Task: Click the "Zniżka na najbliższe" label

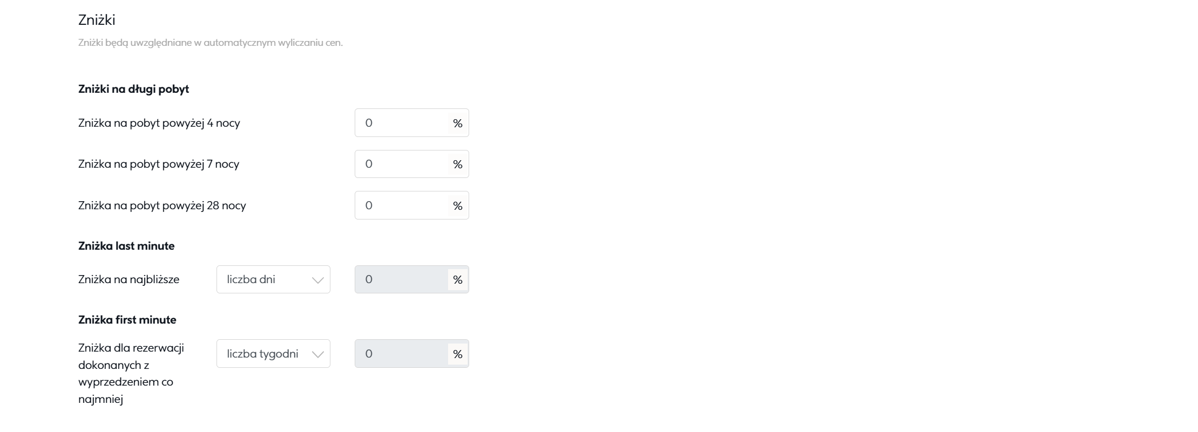Action: click(128, 279)
